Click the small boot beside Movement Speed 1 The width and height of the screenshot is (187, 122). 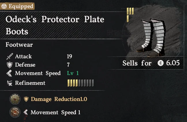tap(26, 112)
